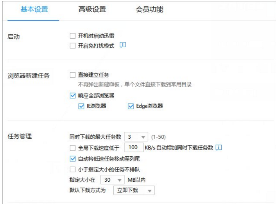Toggle 开启免打扰模式 checkbox
276x204 pixels.
(x=73, y=46)
